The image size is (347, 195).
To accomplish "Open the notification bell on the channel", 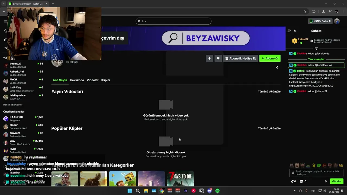I will coord(209,58).
